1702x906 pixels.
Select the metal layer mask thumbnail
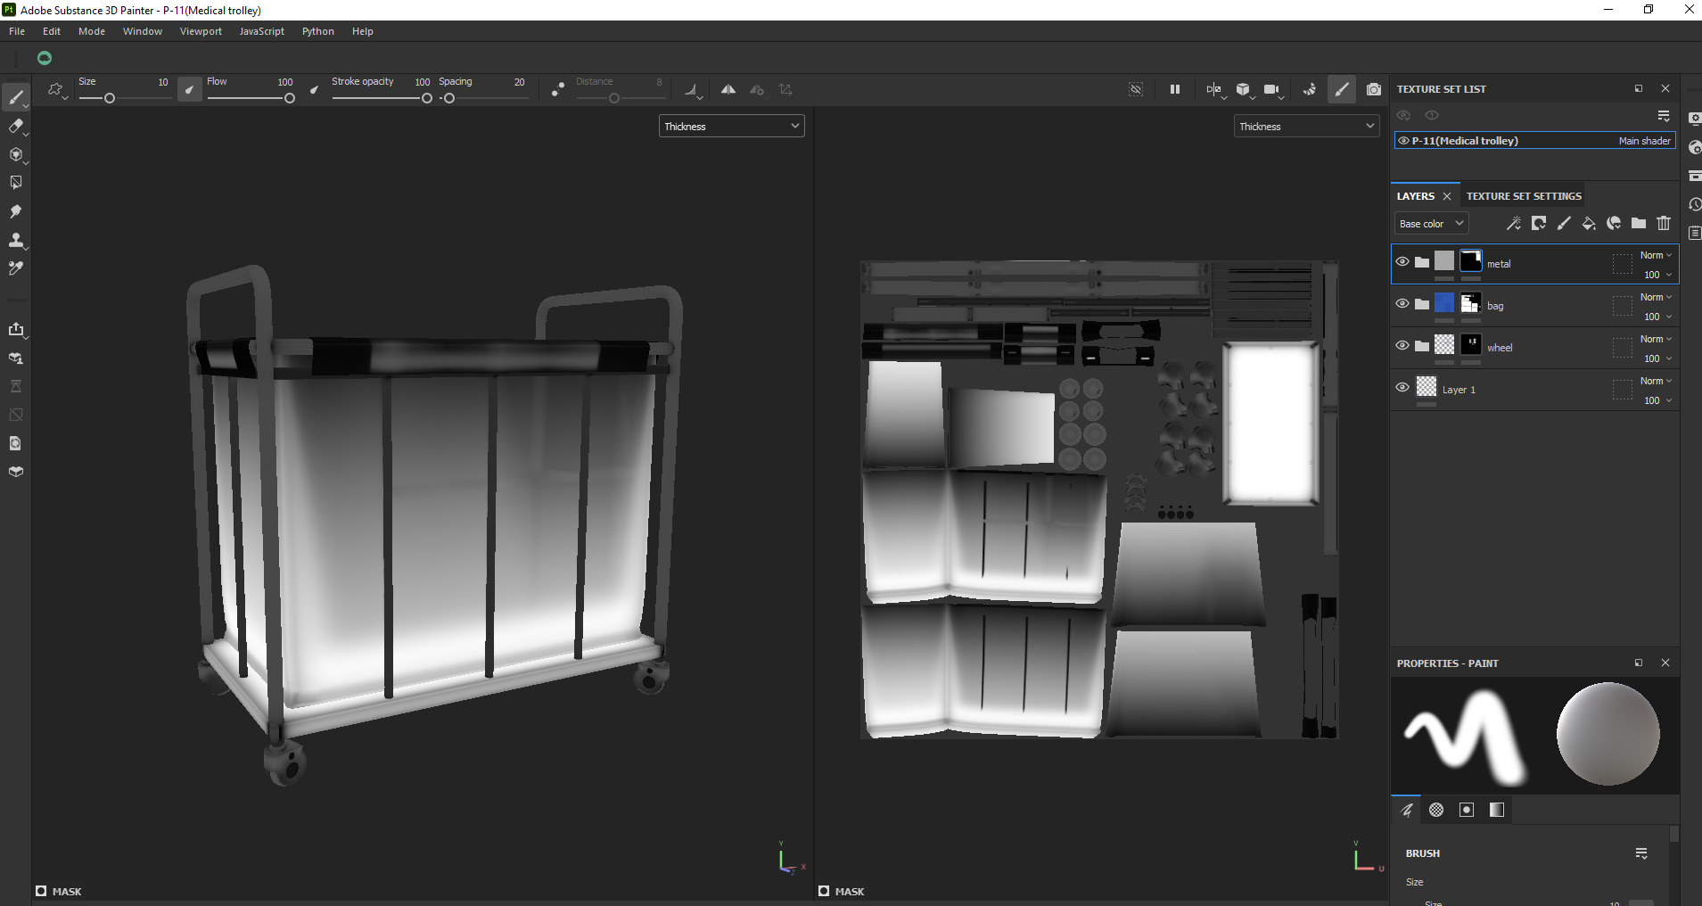pyautogui.click(x=1471, y=260)
